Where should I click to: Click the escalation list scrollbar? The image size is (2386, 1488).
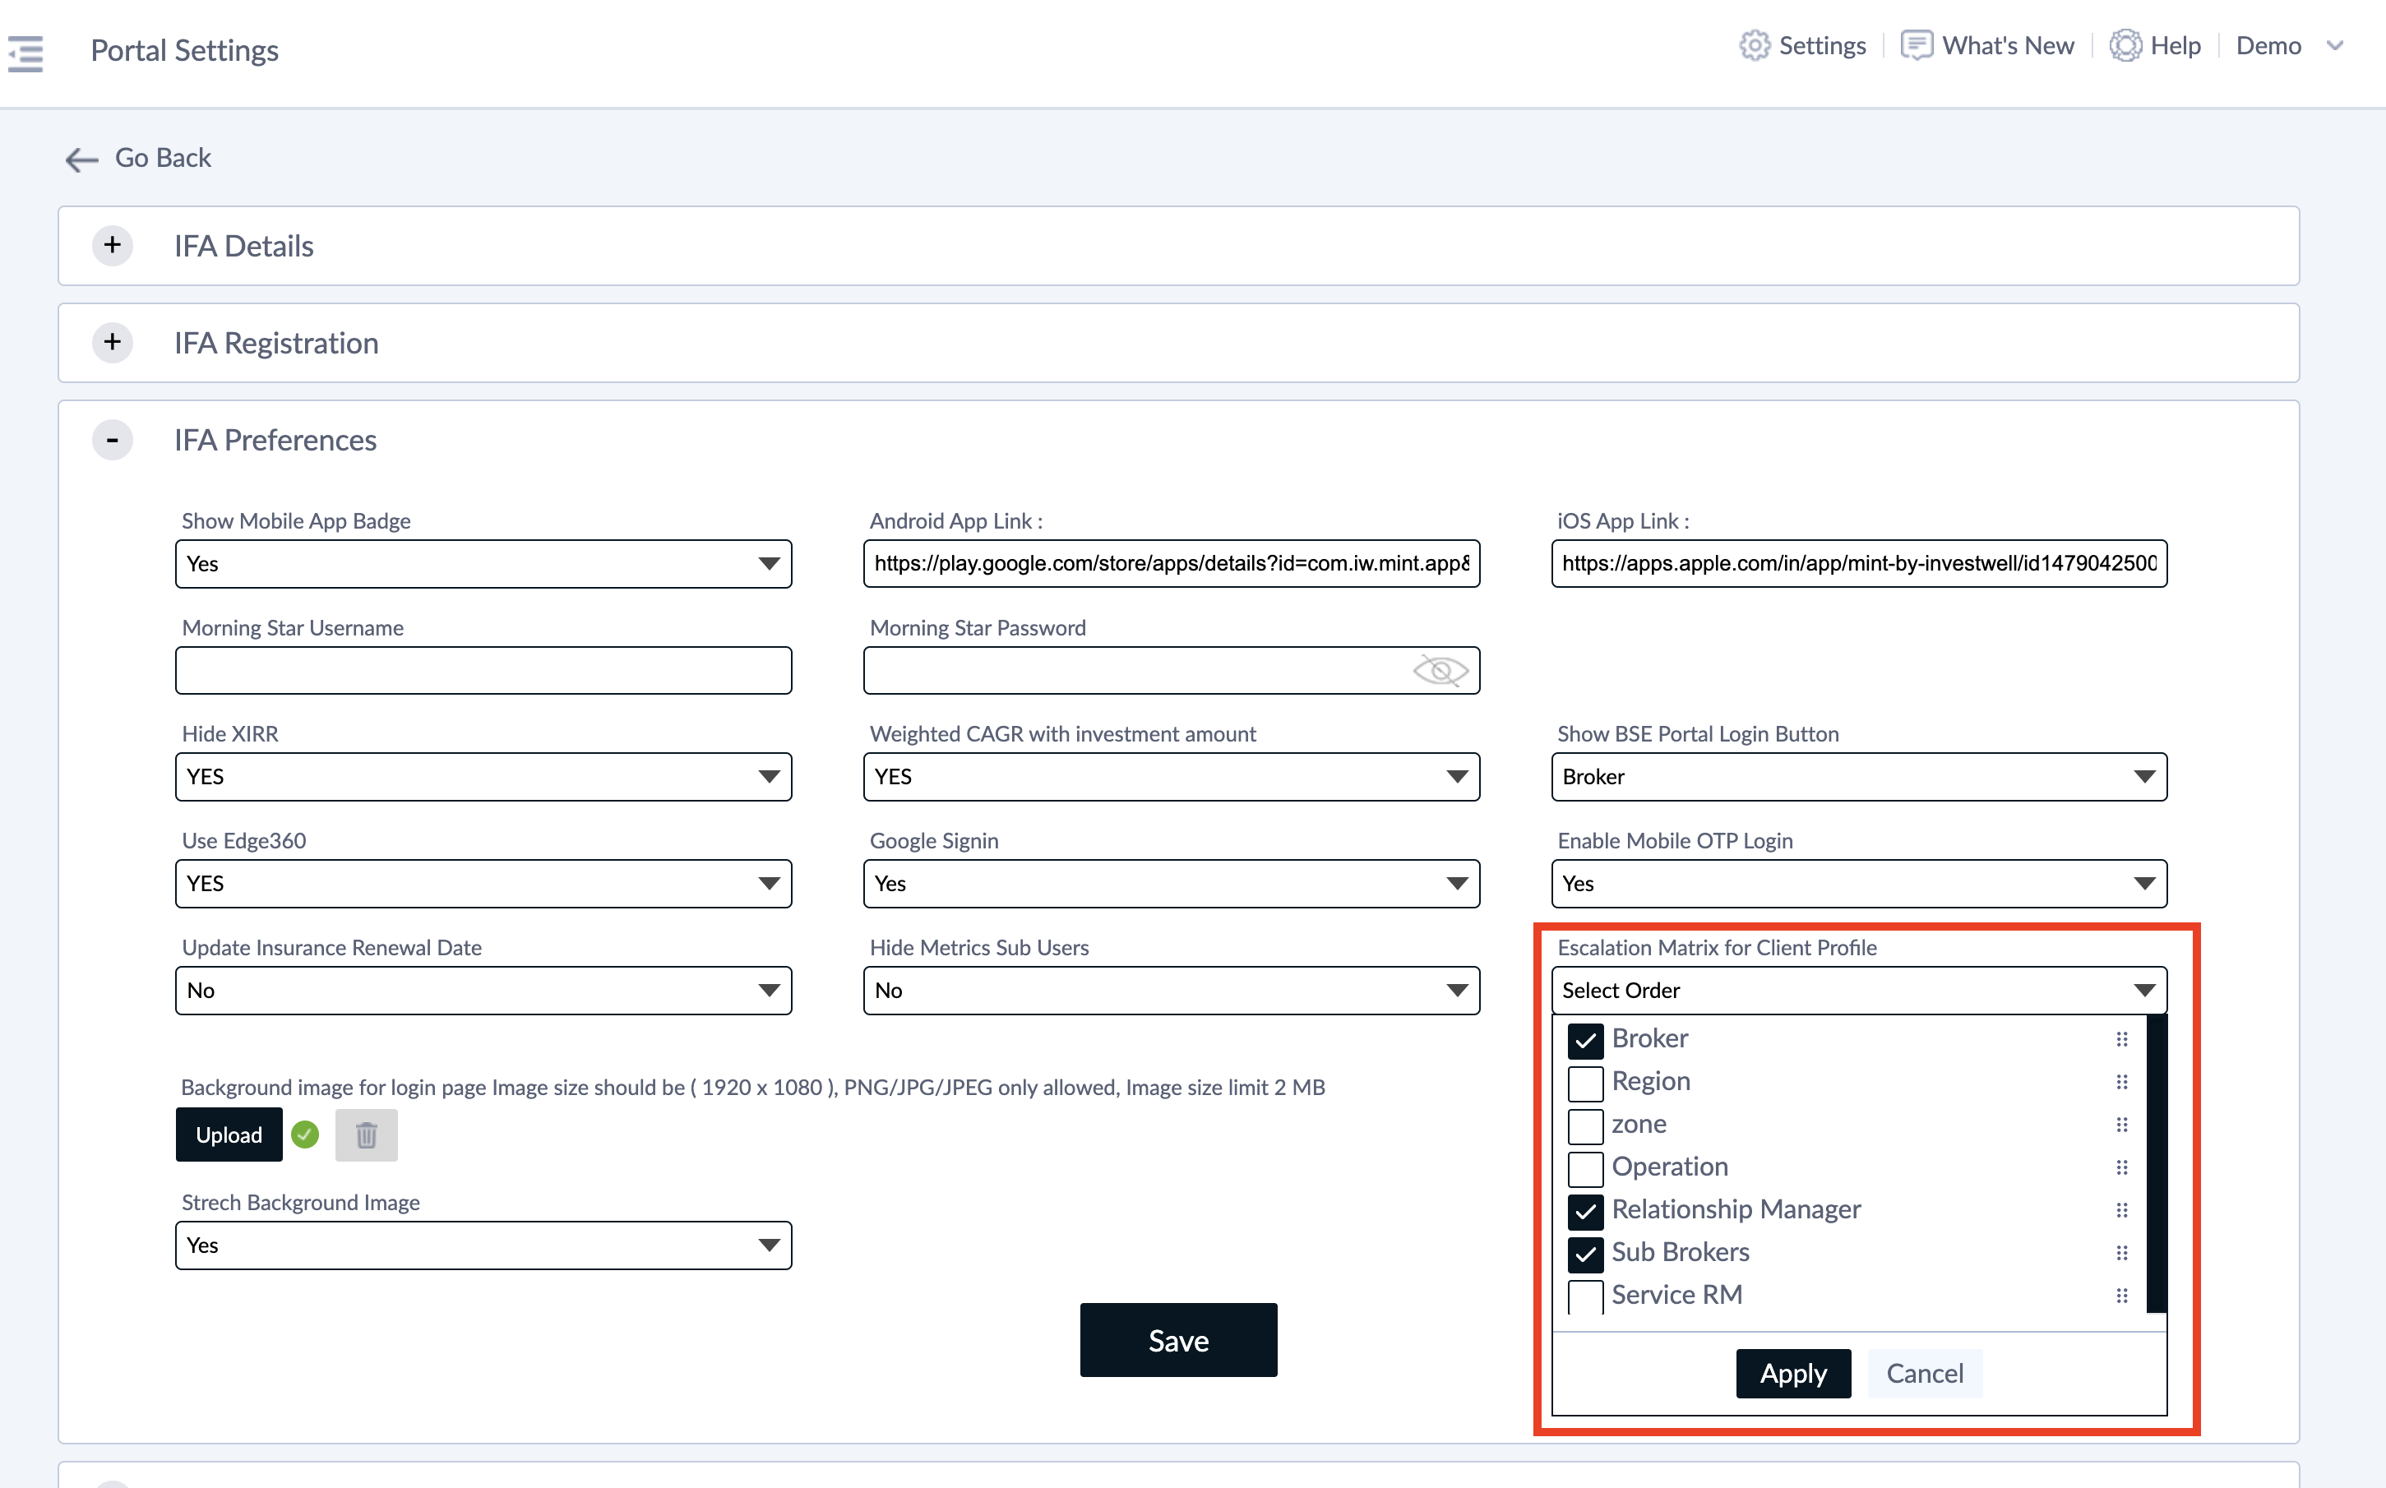tap(2155, 1162)
